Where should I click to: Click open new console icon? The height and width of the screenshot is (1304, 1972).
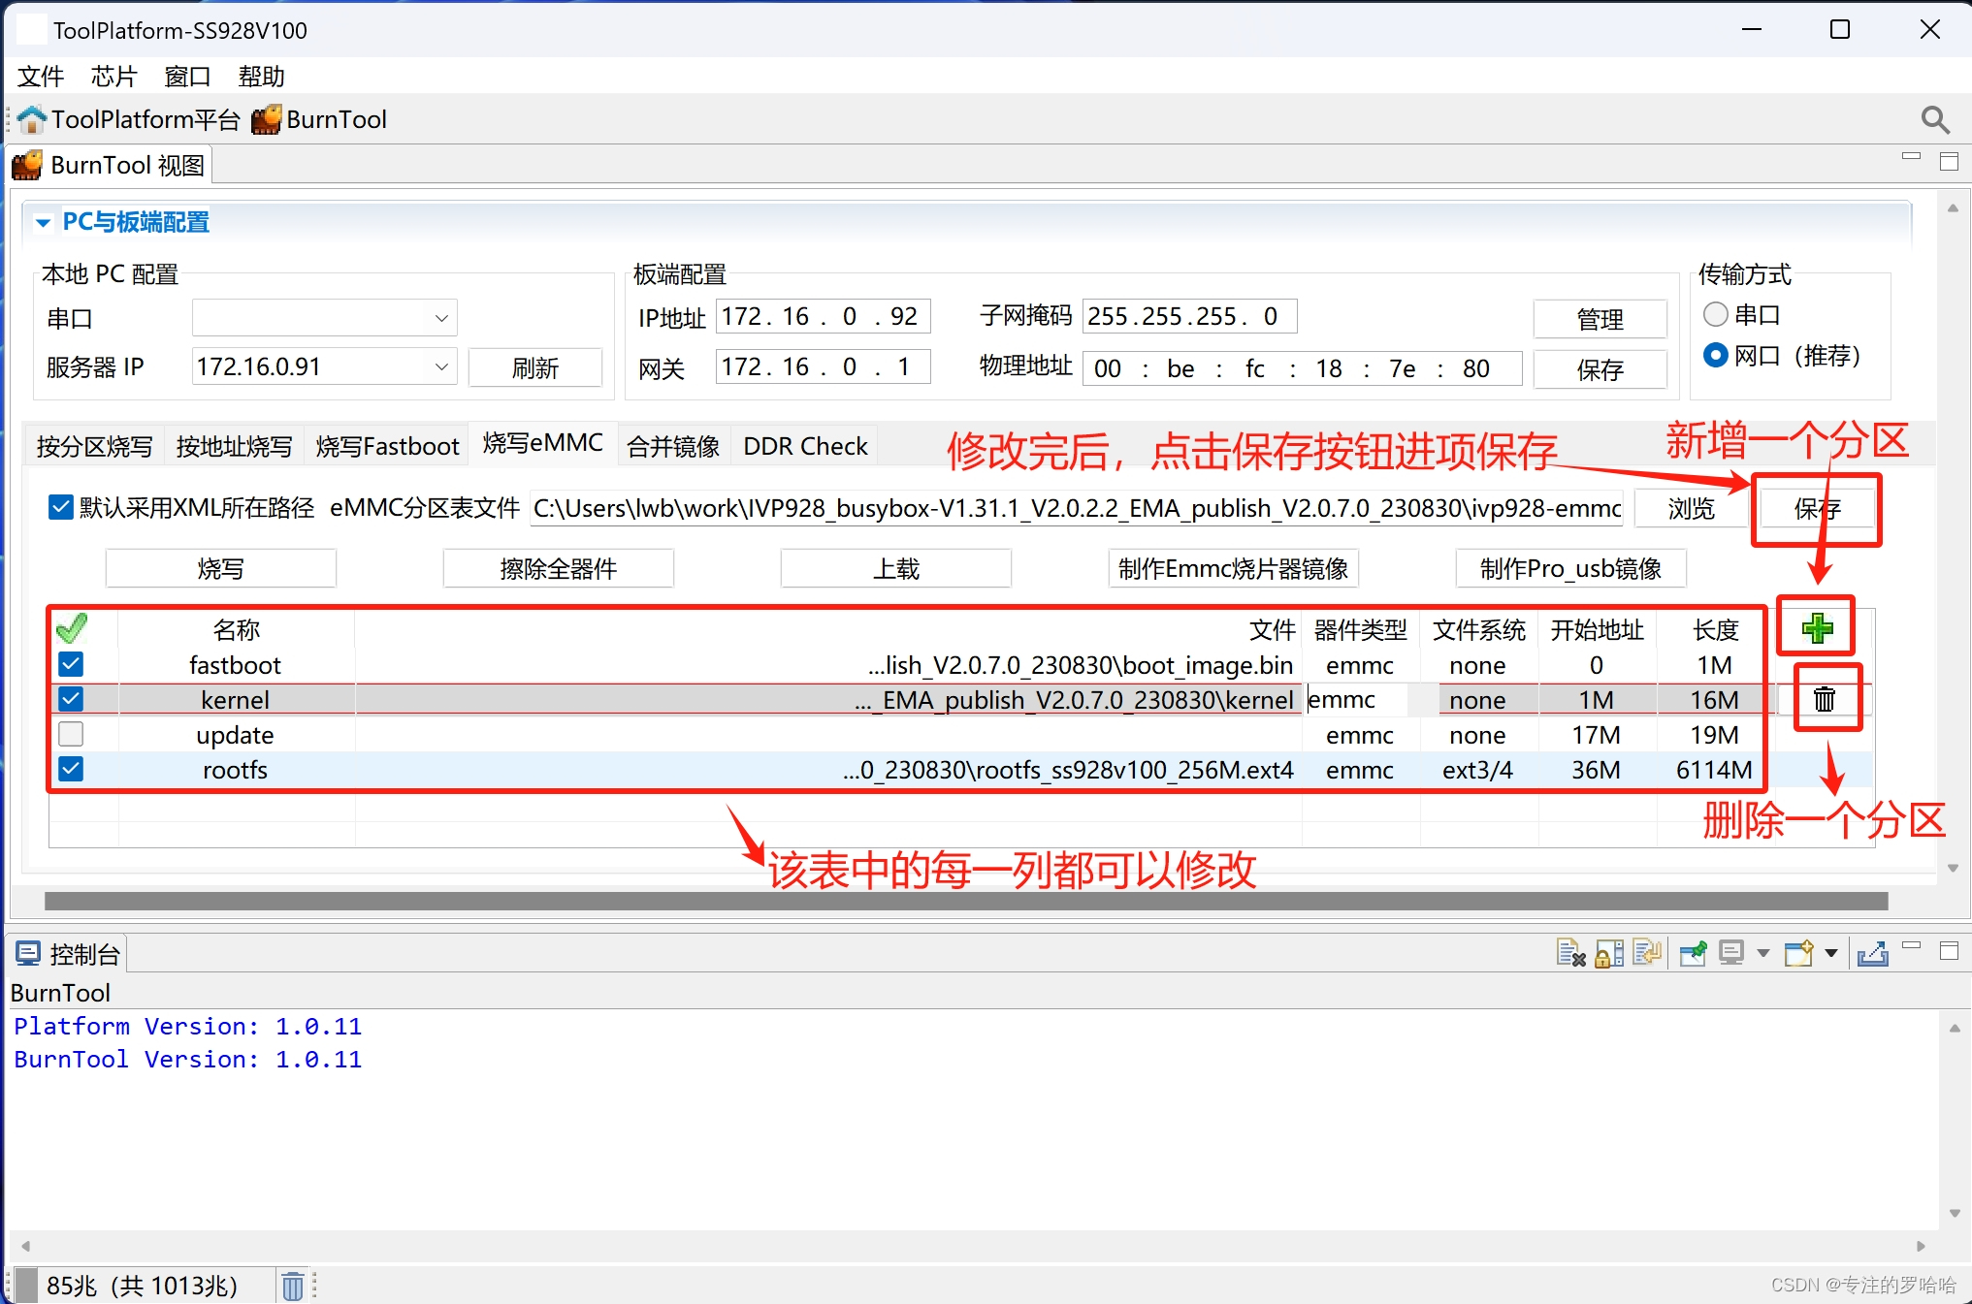(1799, 953)
